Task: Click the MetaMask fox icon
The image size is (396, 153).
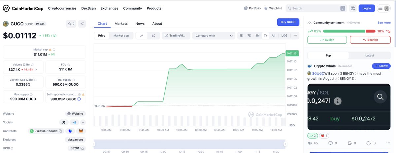Action: pyautogui.click(x=81, y=131)
